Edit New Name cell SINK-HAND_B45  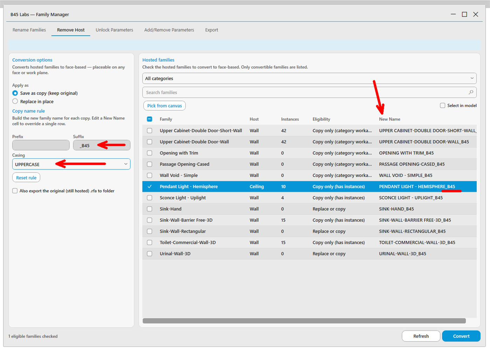(396, 209)
